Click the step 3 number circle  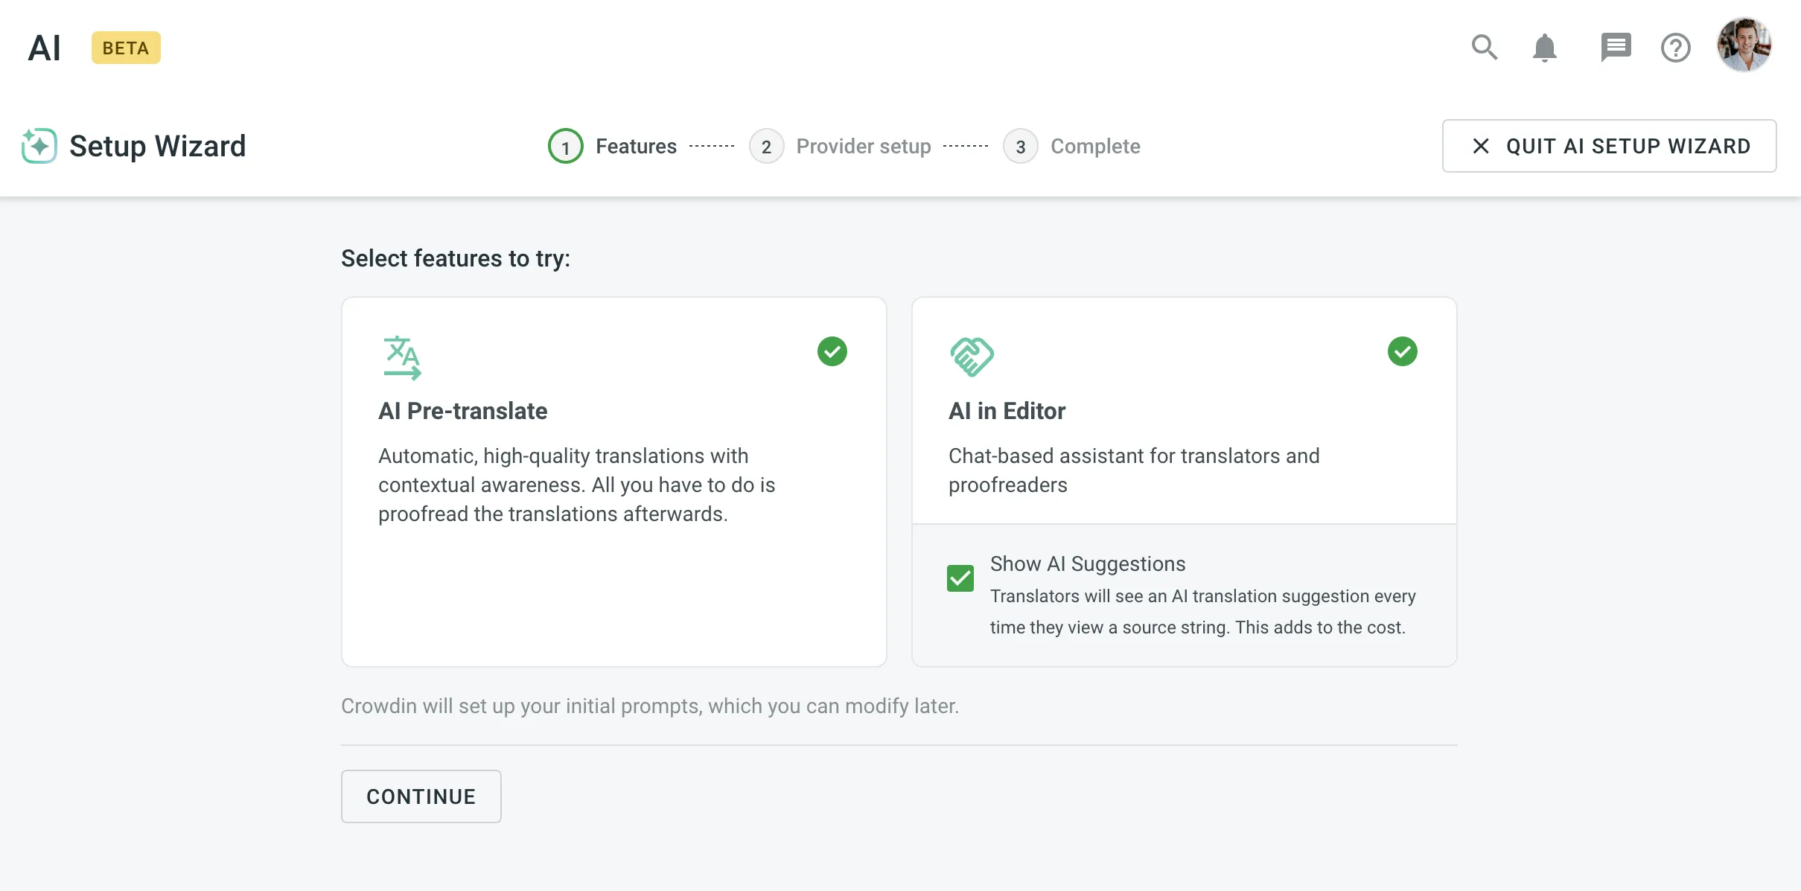(1021, 146)
